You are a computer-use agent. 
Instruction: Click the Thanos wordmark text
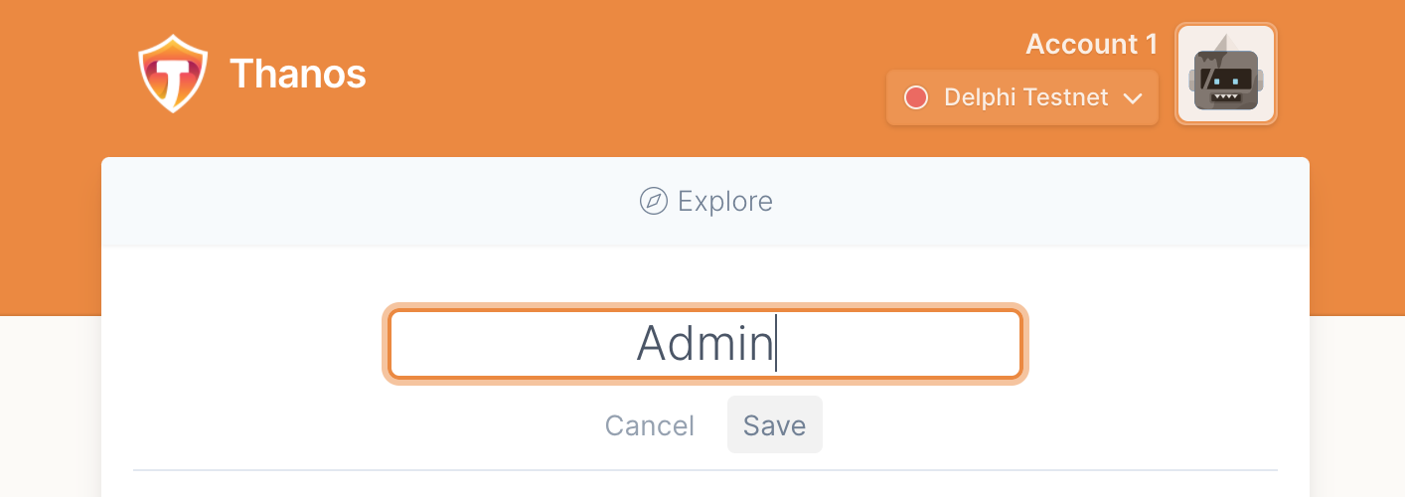tap(298, 74)
